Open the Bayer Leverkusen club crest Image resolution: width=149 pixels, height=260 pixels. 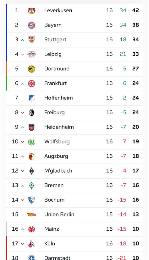coord(31,11)
